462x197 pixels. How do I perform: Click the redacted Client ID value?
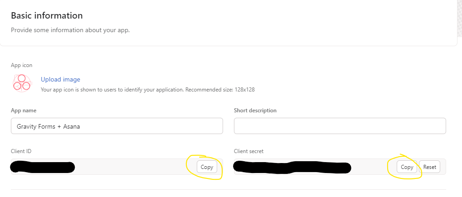43,167
